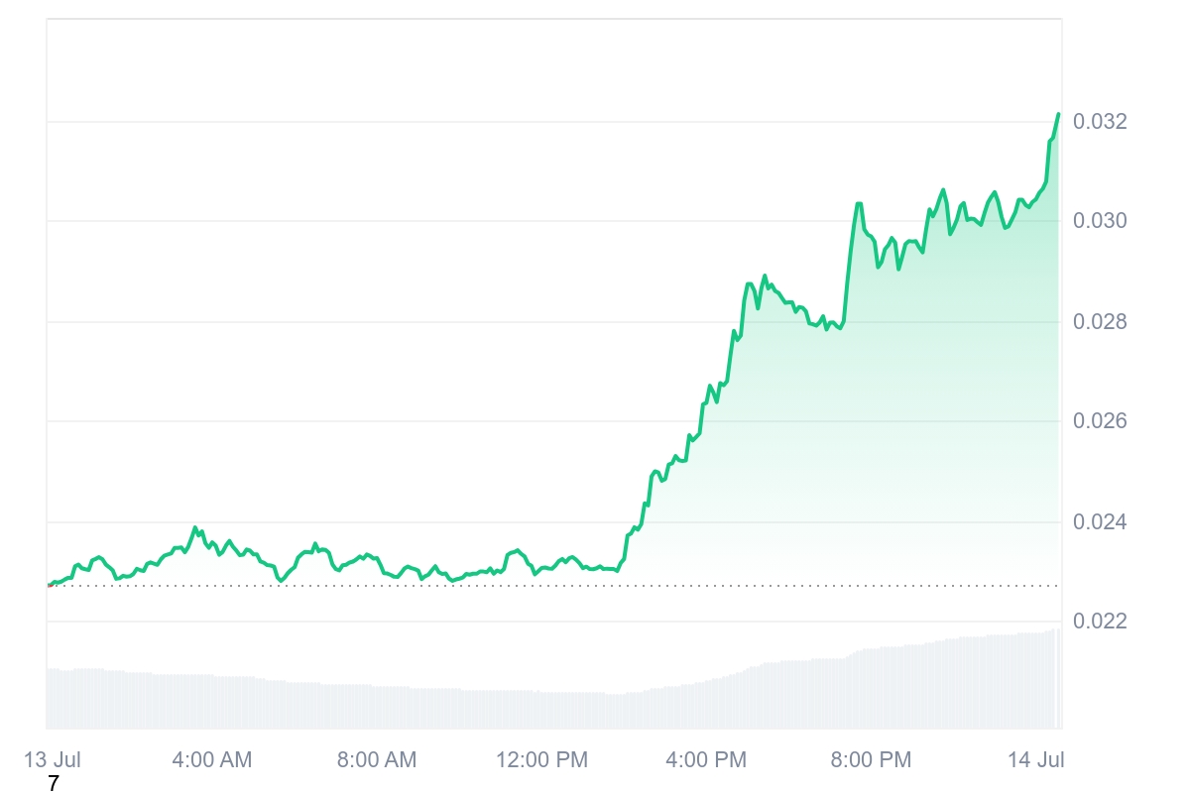The height and width of the screenshot is (793, 1190).
Task: Click the final peak of the green line
Action: [x=1058, y=114]
